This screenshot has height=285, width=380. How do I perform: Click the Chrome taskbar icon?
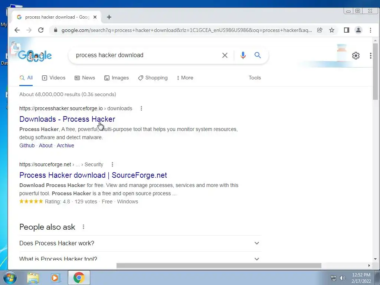coord(79,278)
